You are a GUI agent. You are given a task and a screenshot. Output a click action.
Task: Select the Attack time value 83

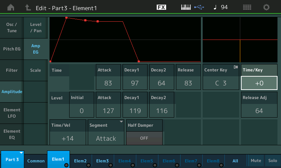tap(108, 83)
